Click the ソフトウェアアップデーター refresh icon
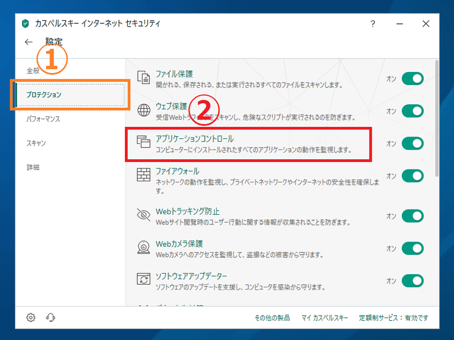454x340 pixels. (x=144, y=279)
